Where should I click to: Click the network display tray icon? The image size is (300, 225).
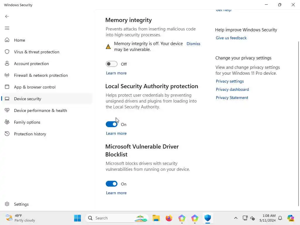click(245, 218)
